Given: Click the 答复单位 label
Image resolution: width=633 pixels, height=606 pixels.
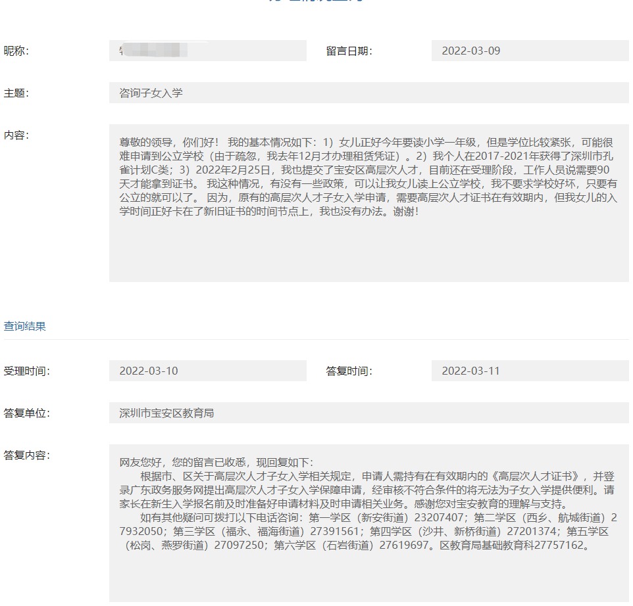Looking at the screenshot, I should [26, 413].
